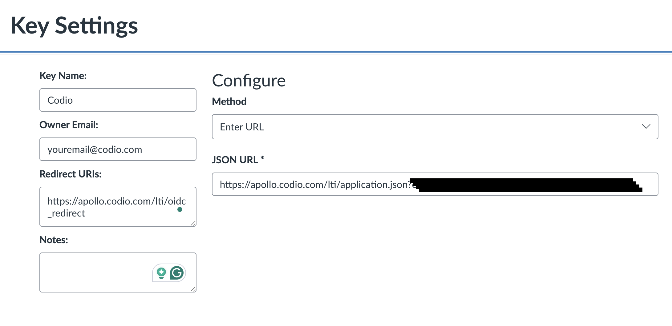Focus the empty Notes text area
The width and height of the screenshot is (672, 326).
click(95, 272)
